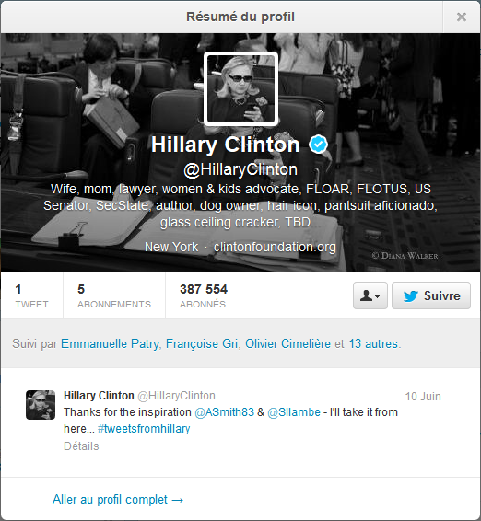The width and height of the screenshot is (481, 521).
Task: Open Hillary Clinton's large profile picture
Action: click(240, 89)
